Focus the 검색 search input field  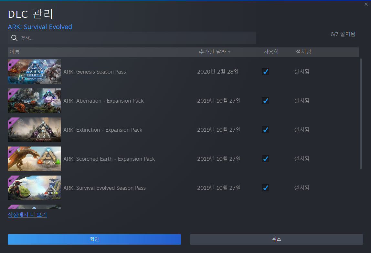(132, 38)
